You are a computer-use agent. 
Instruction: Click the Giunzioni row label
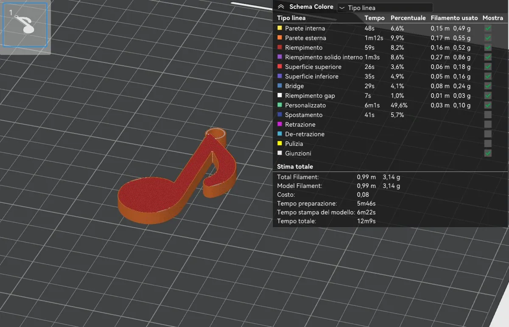298,153
